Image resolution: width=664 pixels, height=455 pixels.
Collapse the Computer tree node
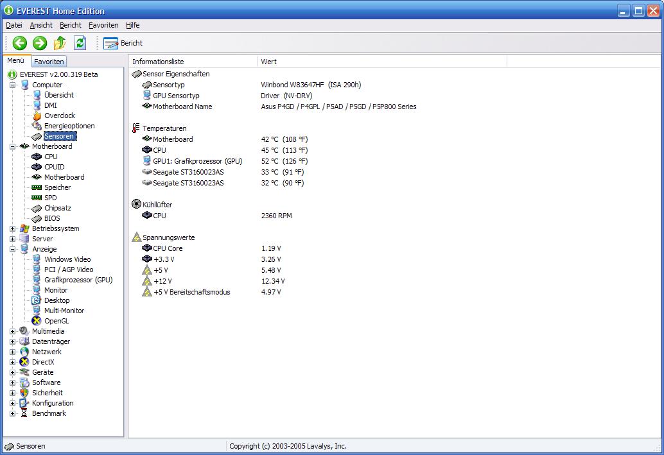pyautogui.click(x=13, y=85)
